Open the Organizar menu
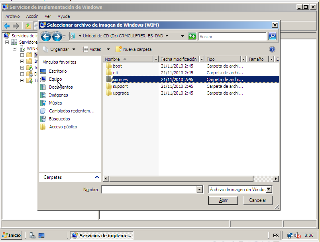The width and height of the screenshot is (320, 242). click(59, 49)
